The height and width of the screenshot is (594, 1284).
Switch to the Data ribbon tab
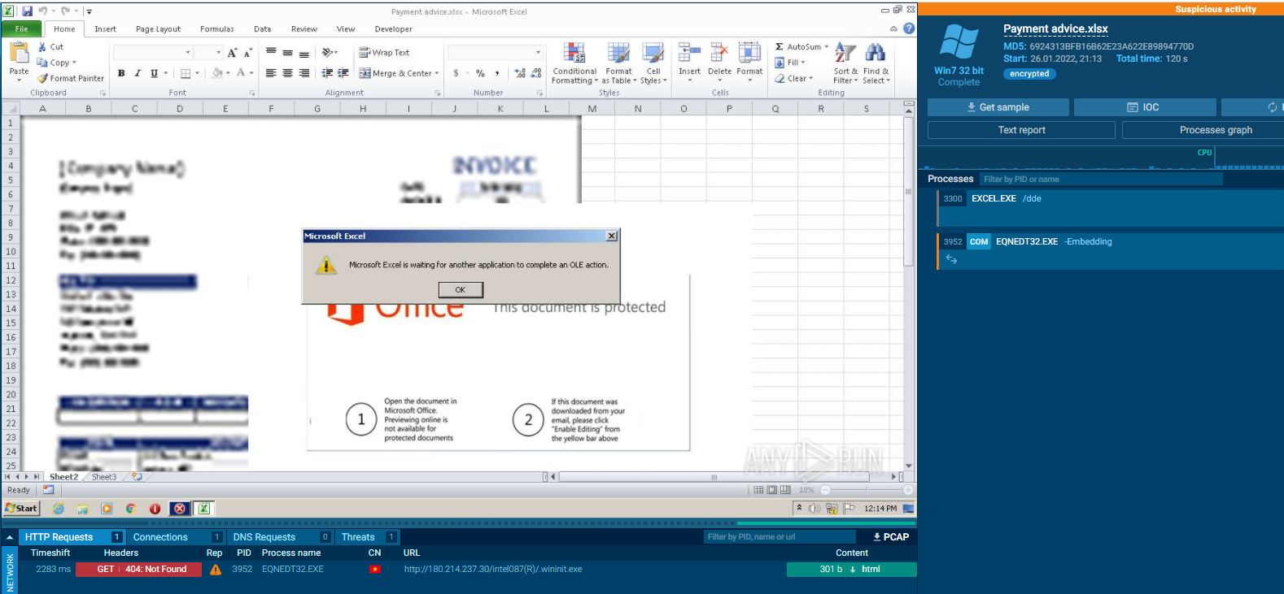pyautogui.click(x=262, y=29)
